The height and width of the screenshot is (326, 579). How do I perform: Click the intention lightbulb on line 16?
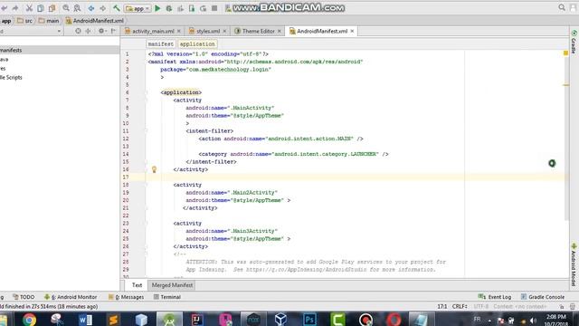[x=155, y=169]
